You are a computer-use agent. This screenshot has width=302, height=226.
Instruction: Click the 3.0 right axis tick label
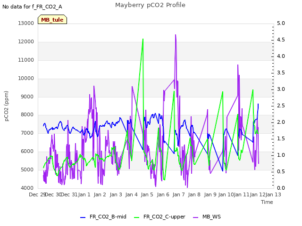281,89
